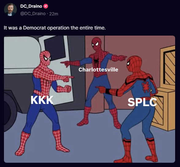
Task: Click the 'SPLC' caption in the meme
Action: (x=142, y=102)
